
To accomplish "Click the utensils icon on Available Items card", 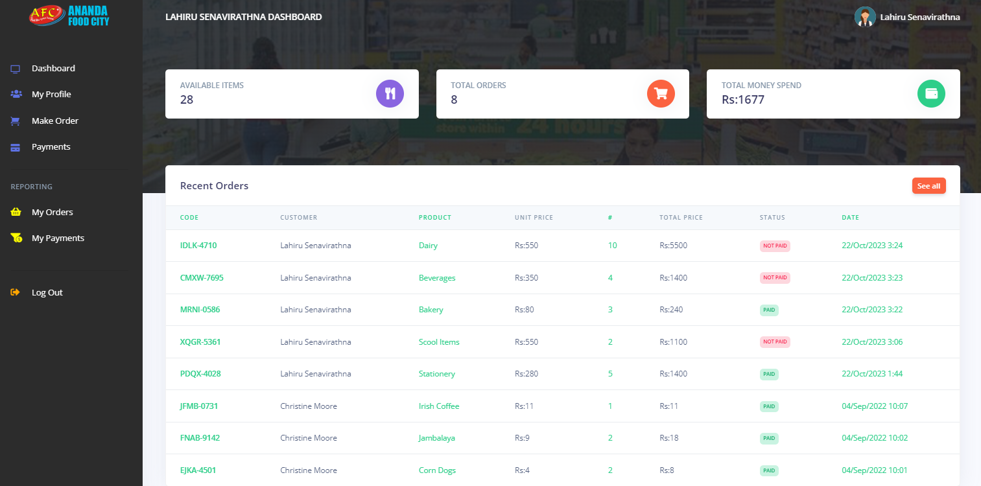I will click(390, 93).
